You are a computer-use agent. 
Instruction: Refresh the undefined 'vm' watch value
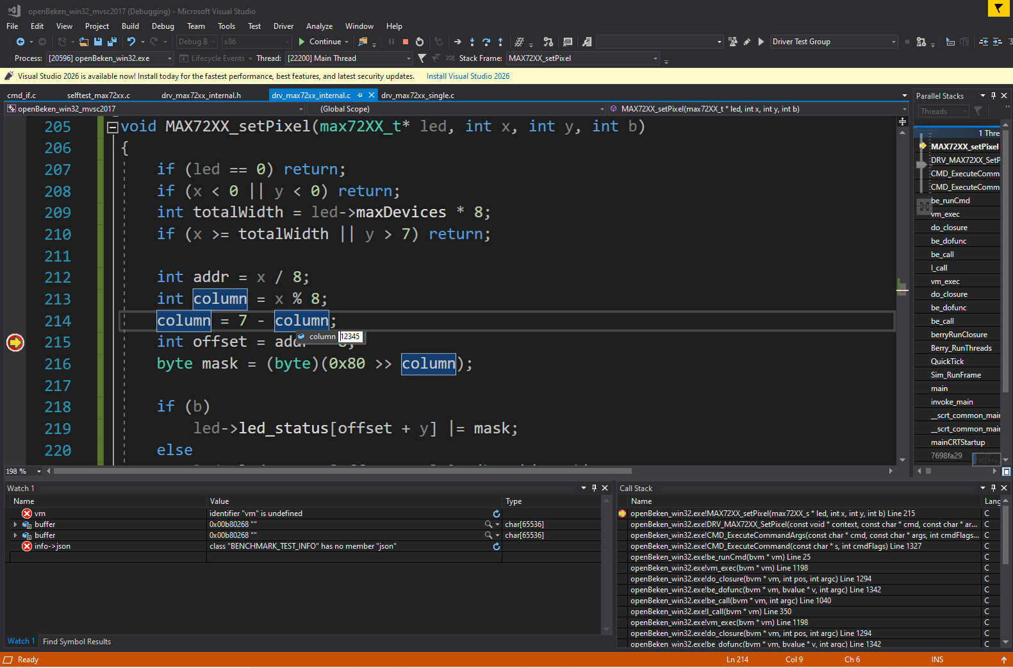point(496,514)
